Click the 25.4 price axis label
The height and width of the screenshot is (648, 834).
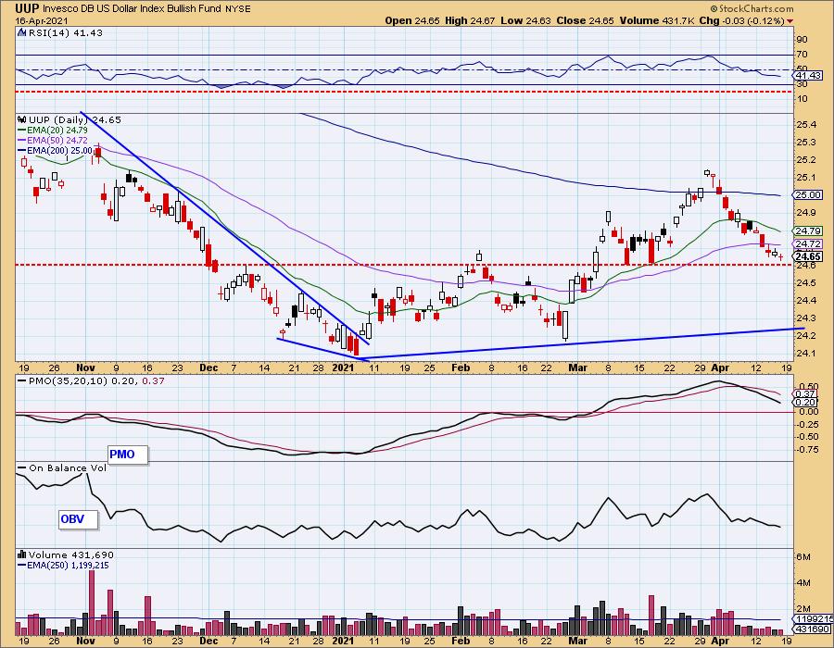pyautogui.click(x=806, y=125)
